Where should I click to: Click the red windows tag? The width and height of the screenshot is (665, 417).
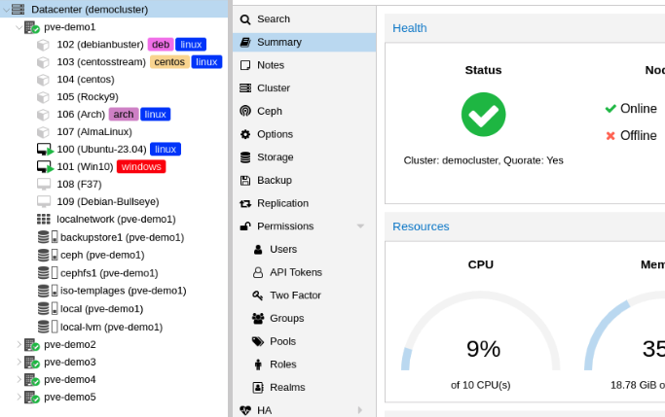pos(141,166)
